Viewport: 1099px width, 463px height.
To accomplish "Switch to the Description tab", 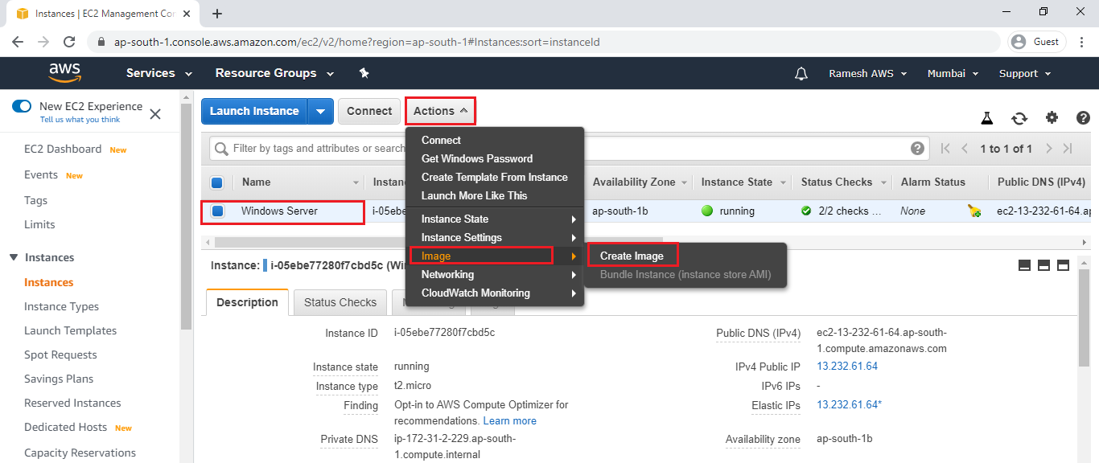I will coord(247,302).
